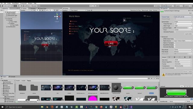
Task: Click the Collab button
Action: [x=158, y=6]
